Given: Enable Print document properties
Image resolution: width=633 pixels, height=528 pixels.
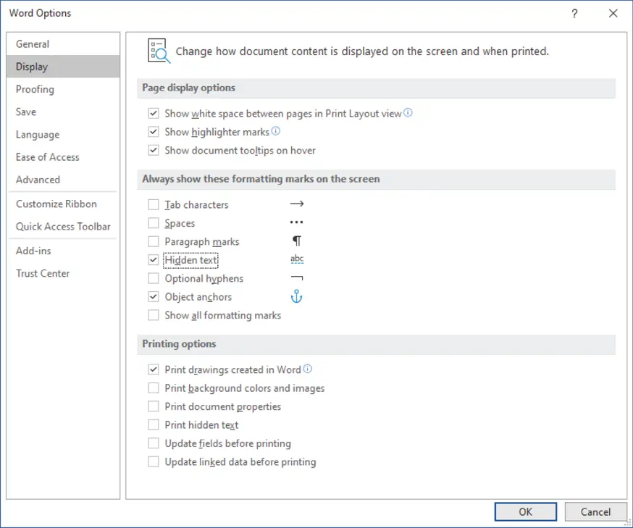Looking at the screenshot, I should click(154, 406).
